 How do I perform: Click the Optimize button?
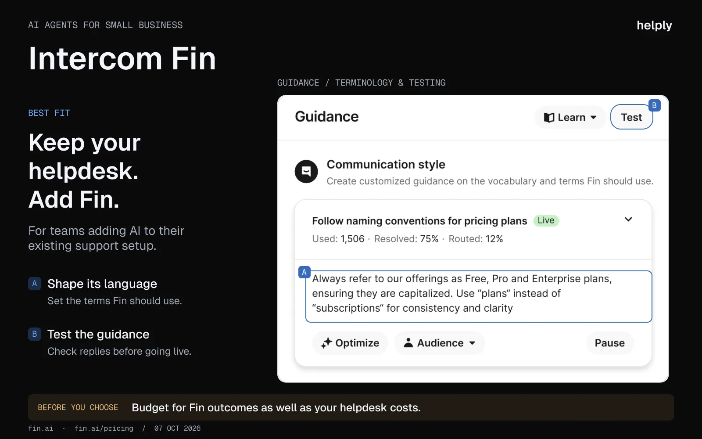(x=350, y=343)
